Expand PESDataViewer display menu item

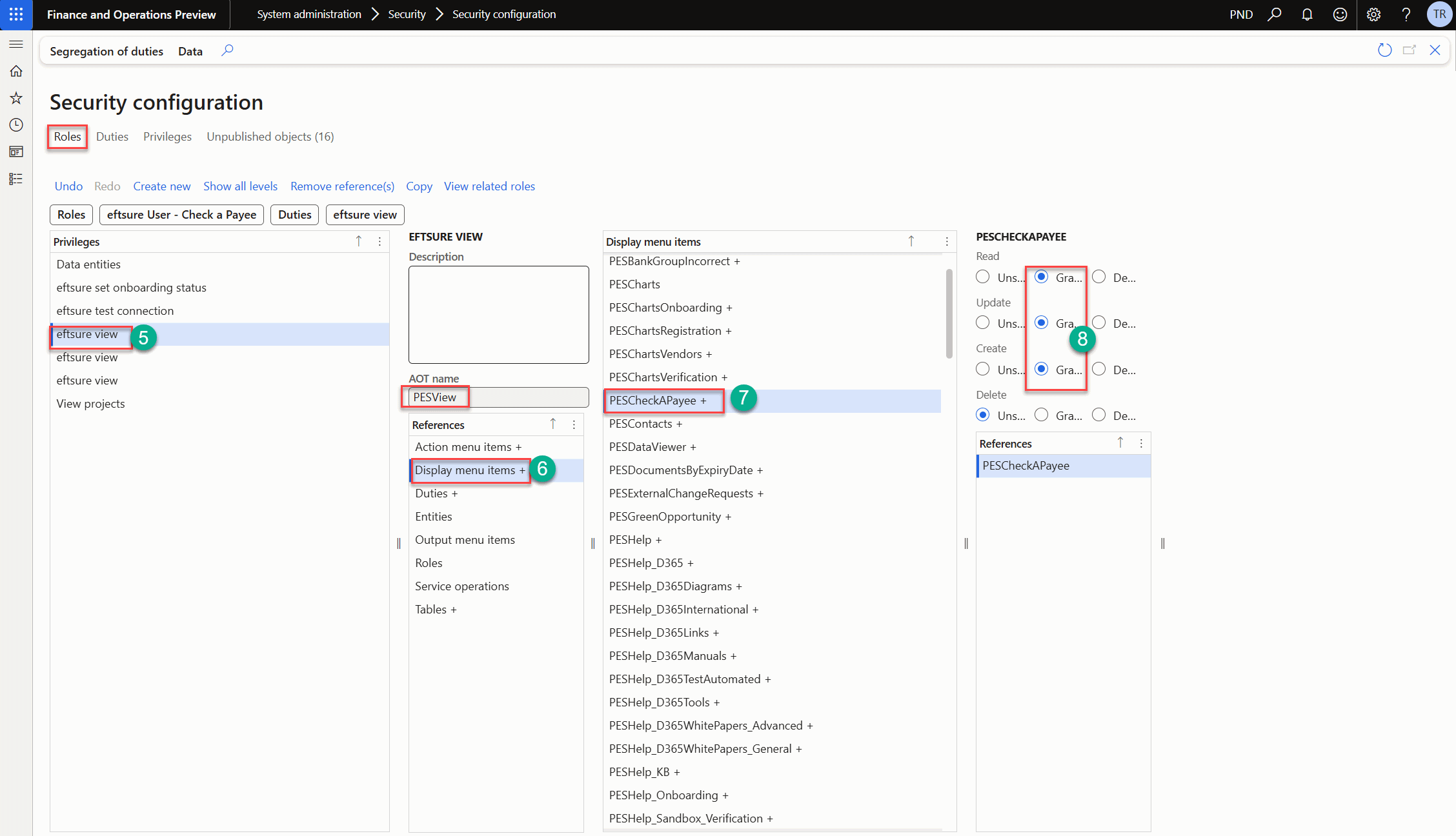click(x=693, y=447)
